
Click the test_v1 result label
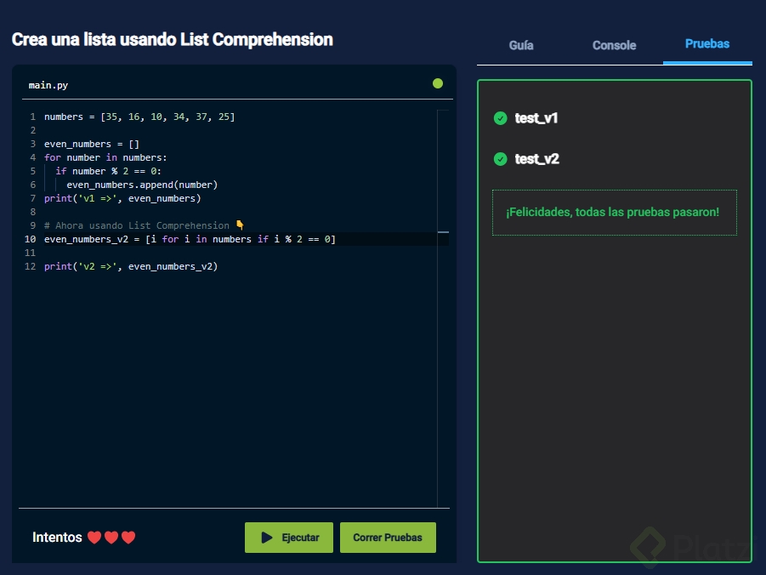[536, 118]
